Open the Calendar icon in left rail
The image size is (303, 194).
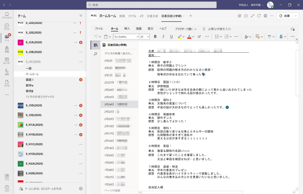pyautogui.click(x=7, y=61)
